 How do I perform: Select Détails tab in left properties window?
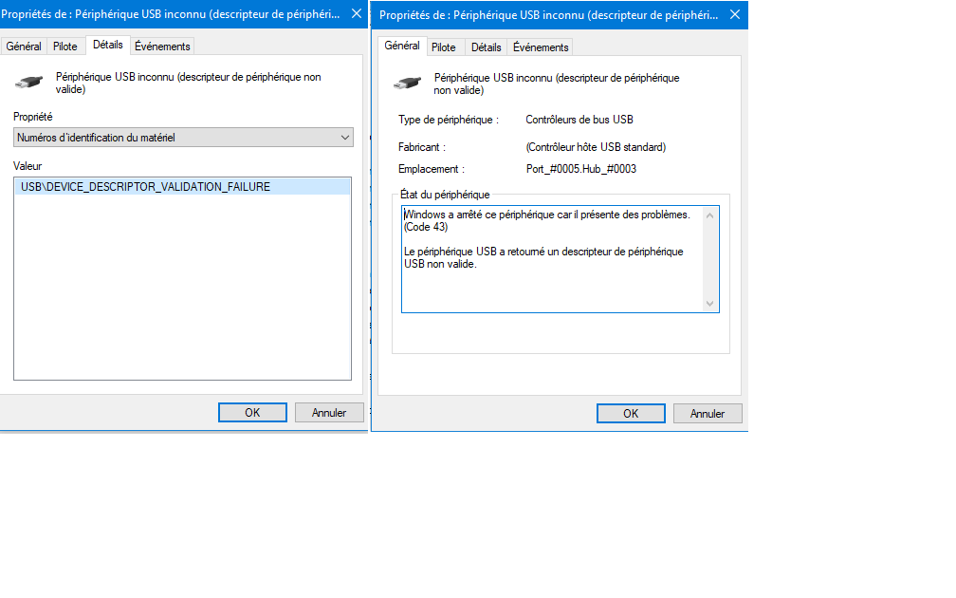click(108, 45)
